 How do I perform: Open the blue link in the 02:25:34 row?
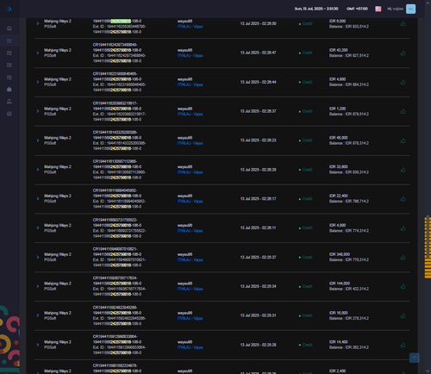point(190,289)
